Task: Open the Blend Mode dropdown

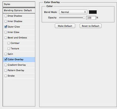Action: [x=73, y=12]
